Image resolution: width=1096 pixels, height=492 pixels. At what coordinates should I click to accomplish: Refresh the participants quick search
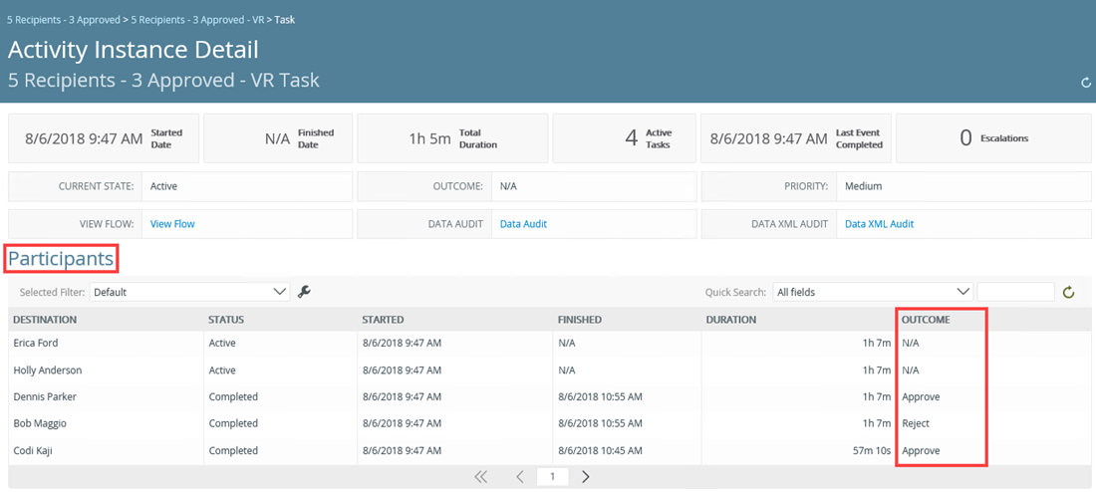coord(1069,292)
